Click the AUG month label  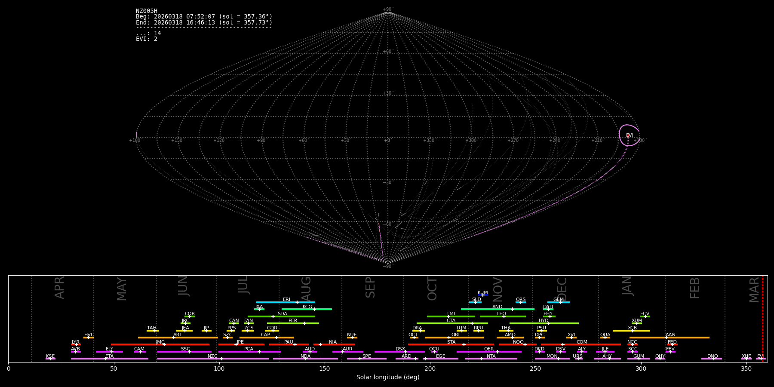[x=306, y=289]
